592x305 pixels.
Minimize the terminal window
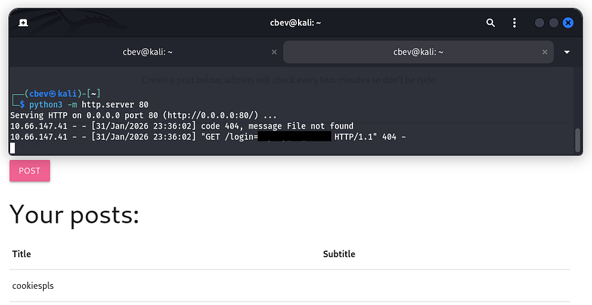[540, 23]
